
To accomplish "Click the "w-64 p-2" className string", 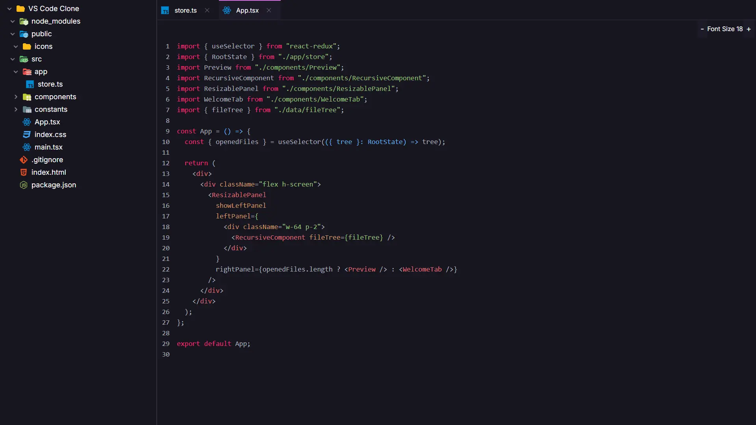I will [x=301, y=227].
